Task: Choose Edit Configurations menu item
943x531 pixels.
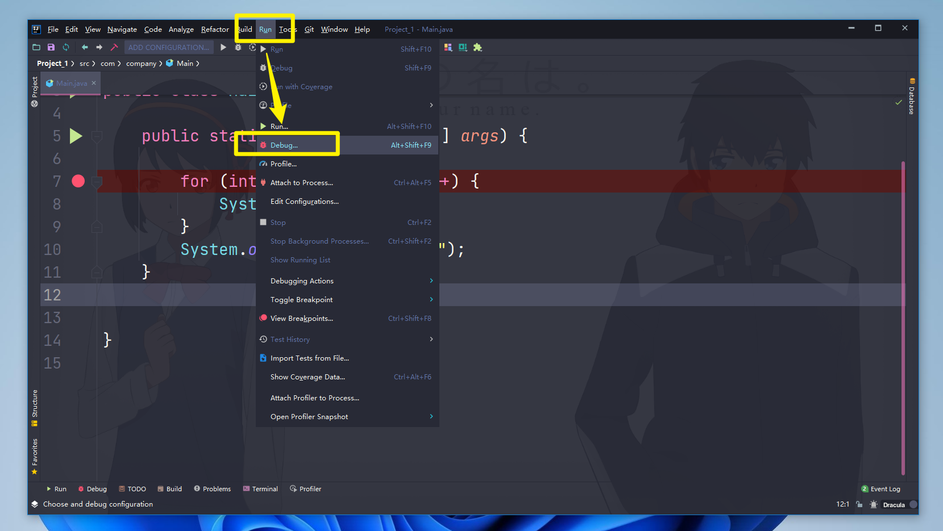Action: tap(347, 201)
